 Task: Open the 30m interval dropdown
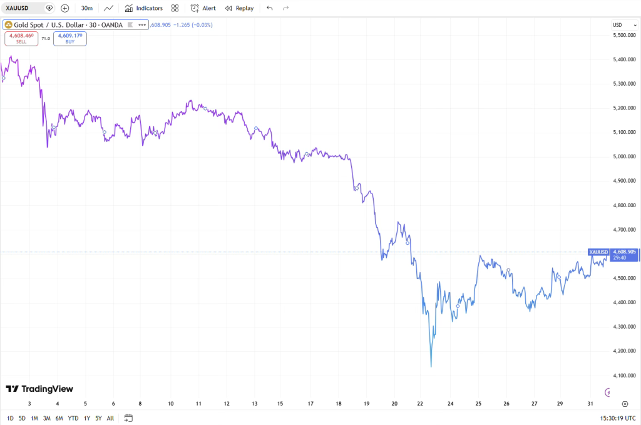tap(87, 8)
